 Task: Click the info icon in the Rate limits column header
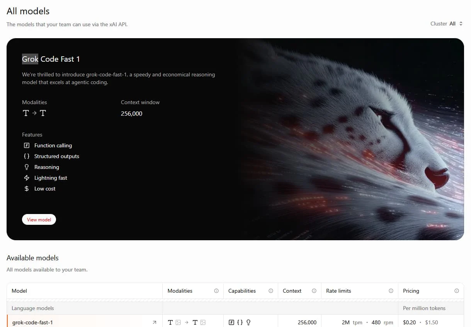(391, 291)
